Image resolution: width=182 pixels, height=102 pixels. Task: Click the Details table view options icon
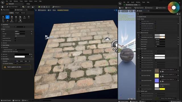(177, 14)
